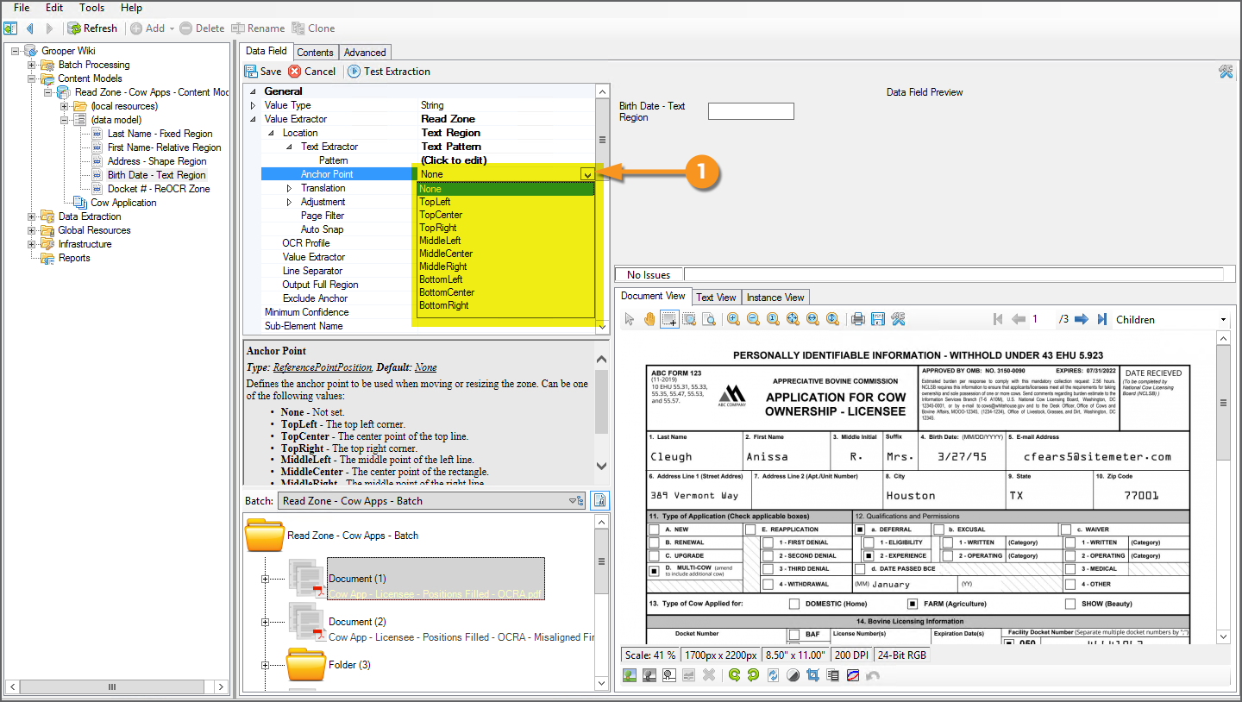The image size is (1242, 702).
Task: Open the Tools menu
Action: (x=91, y=8)
